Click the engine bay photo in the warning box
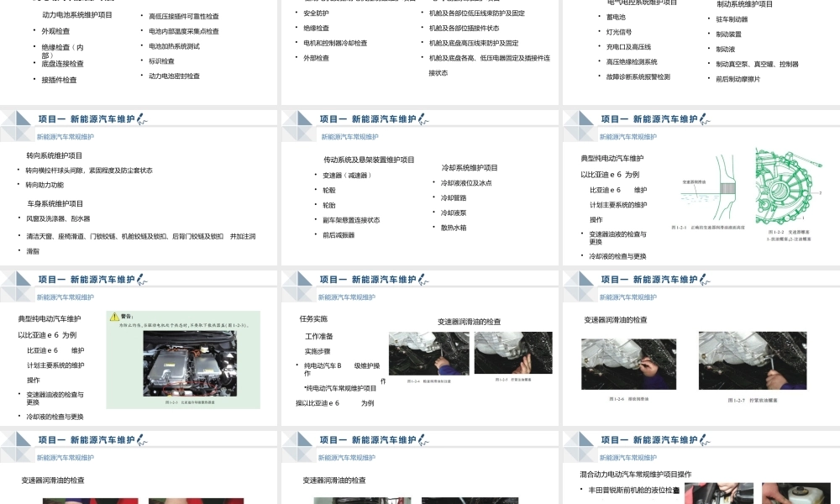840x504 pixels. coord(190,364)
